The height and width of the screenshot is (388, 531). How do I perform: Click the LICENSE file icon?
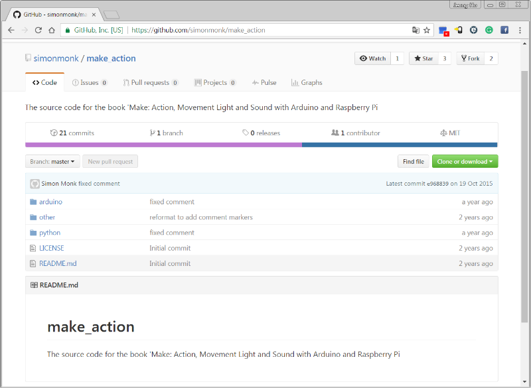(x=33, y=248)
